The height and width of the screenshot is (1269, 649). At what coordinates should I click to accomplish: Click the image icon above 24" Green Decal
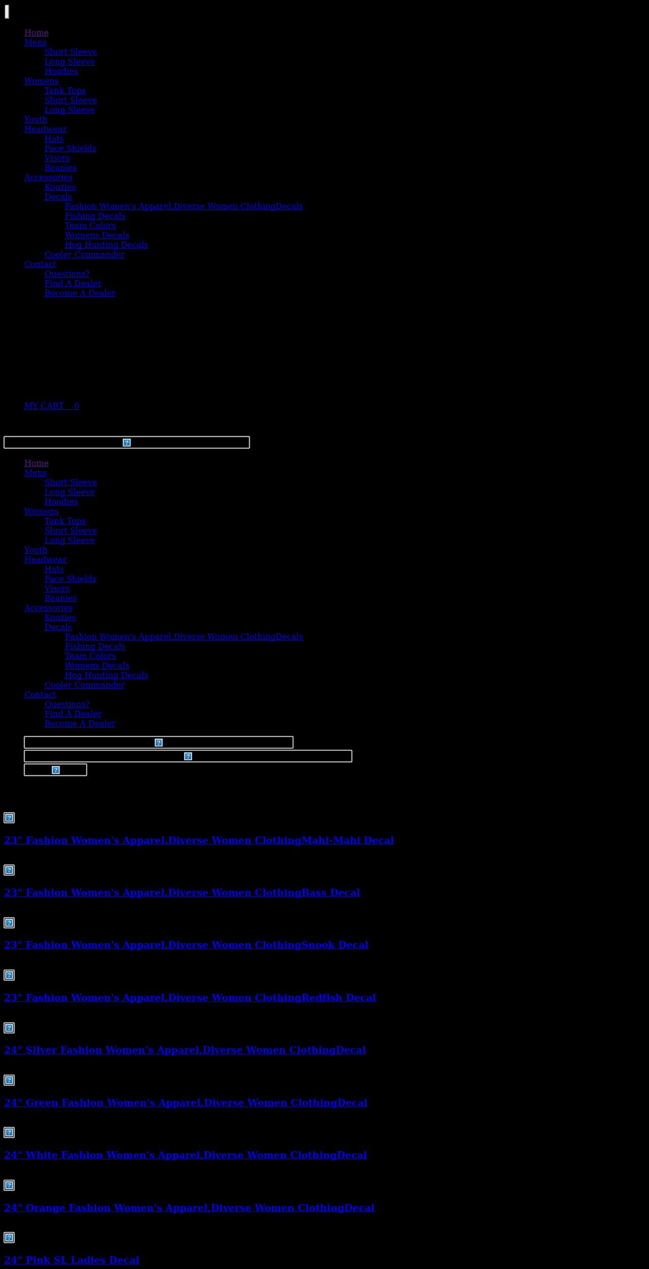pyautogui.click(x=9, y=1080)
